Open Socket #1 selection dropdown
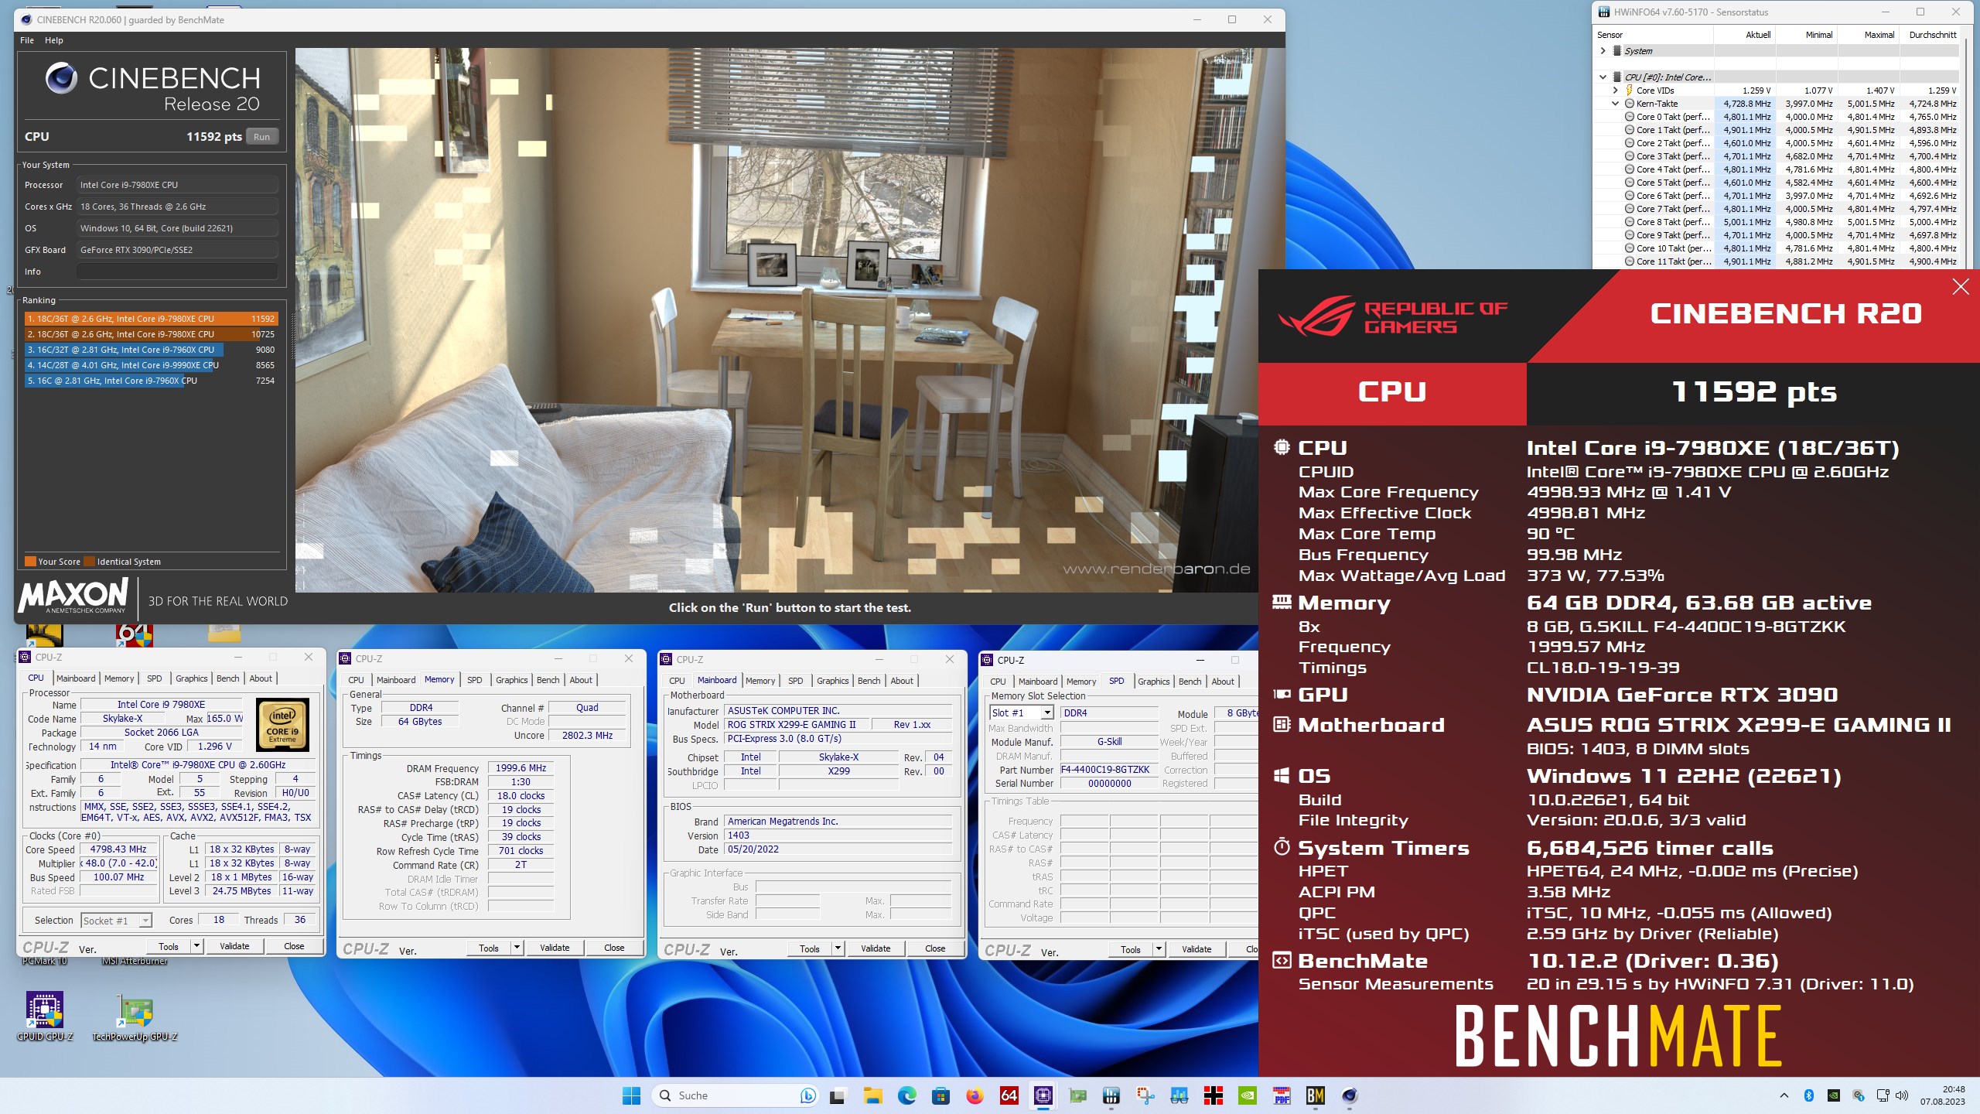Image resolution: width=1980 pixels, height=1114 pixels. click(x=144, y=921)
